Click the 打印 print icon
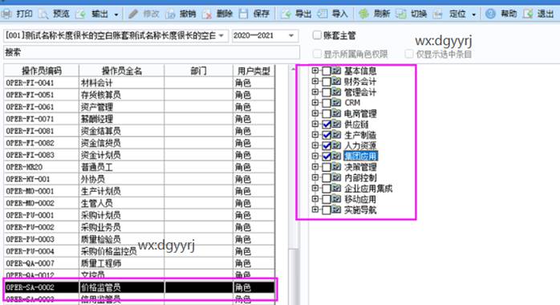This screenshot has width=560, height=305. (x=6, y=14)
